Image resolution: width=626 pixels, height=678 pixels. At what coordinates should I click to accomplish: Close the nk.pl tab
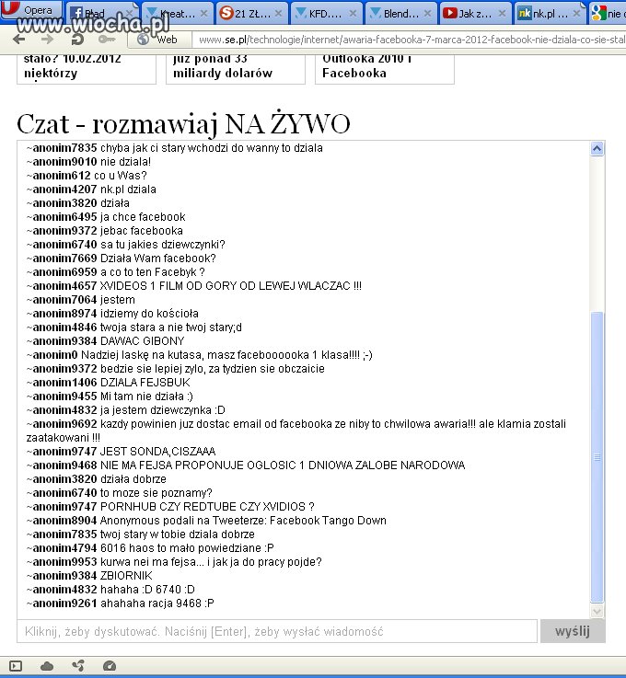point(576,14)
